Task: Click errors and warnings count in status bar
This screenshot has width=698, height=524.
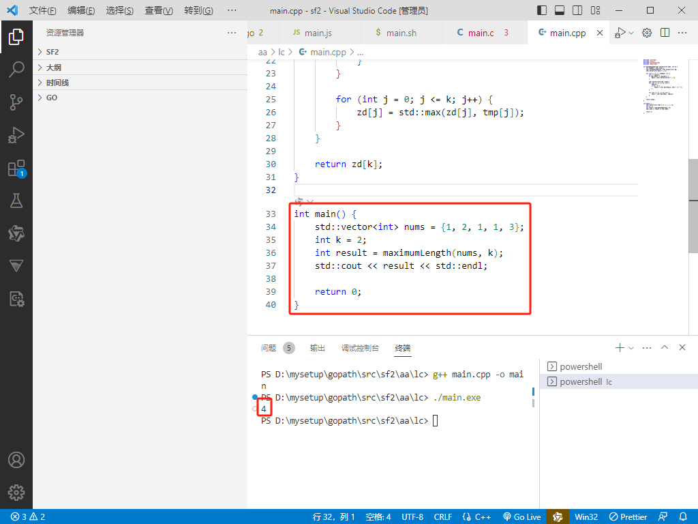Action: (28, 517)
